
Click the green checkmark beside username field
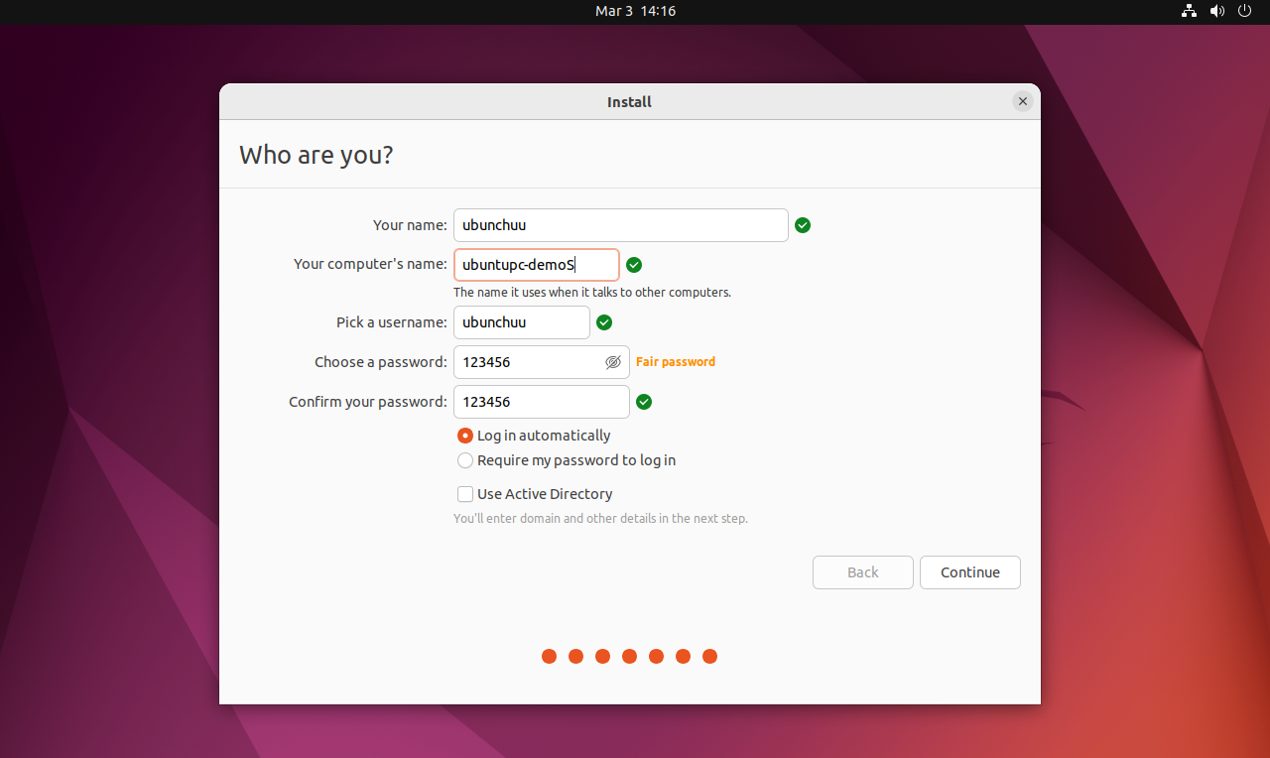pos(604,322)
